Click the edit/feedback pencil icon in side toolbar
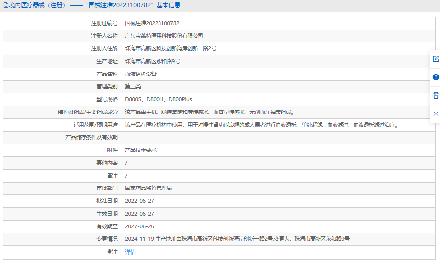 click(436, 59)
